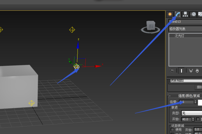Open the Motion command panel tab
Viewport: 202px width, 134px height.
[193, 14]
